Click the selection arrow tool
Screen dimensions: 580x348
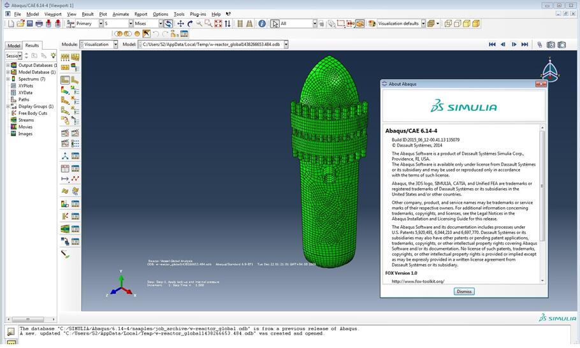tap(275, 24)
